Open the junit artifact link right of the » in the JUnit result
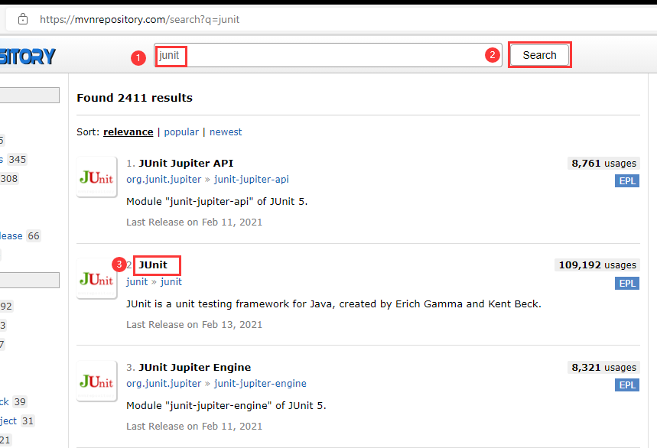This screenshot has width=657, height=448. click(x=171, y=282)
